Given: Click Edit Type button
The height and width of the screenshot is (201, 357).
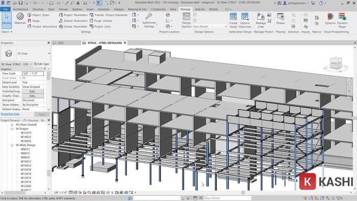Looking at the screenshot, I should tap(41, 64).
